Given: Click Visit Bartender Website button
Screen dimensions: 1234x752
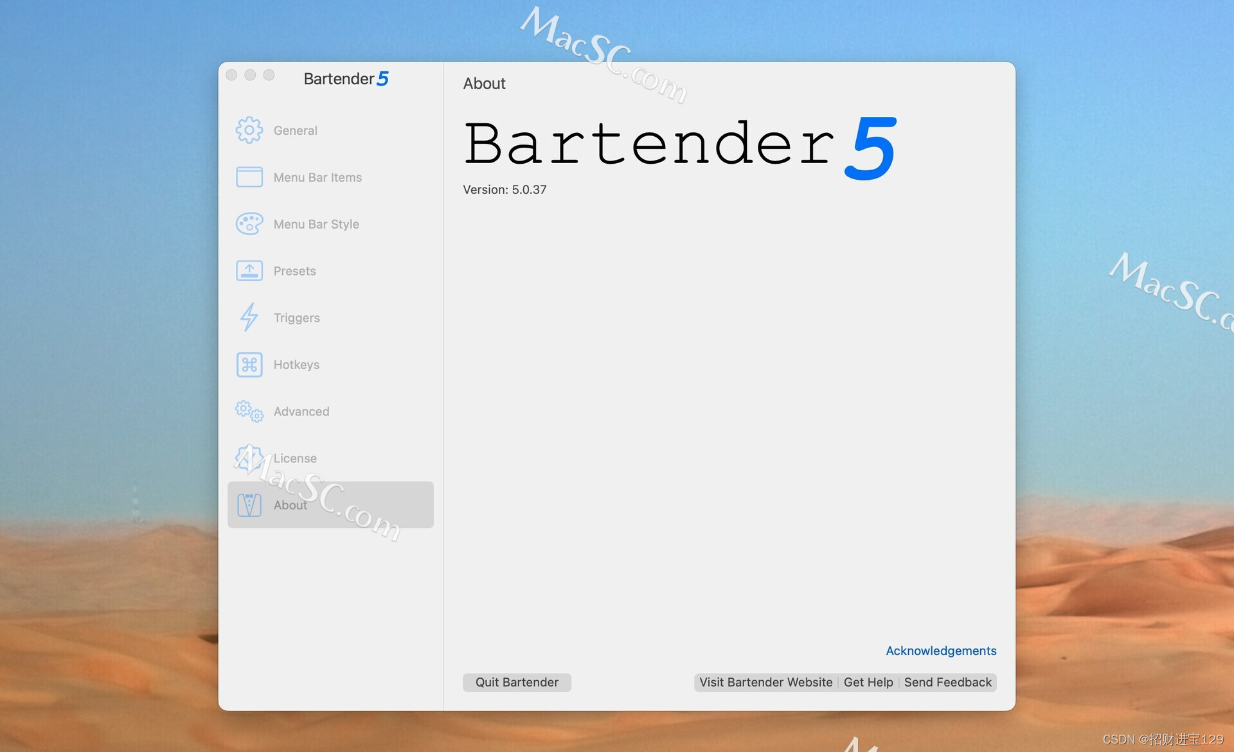Looking at the screenshot, I should tap(764, 681).
